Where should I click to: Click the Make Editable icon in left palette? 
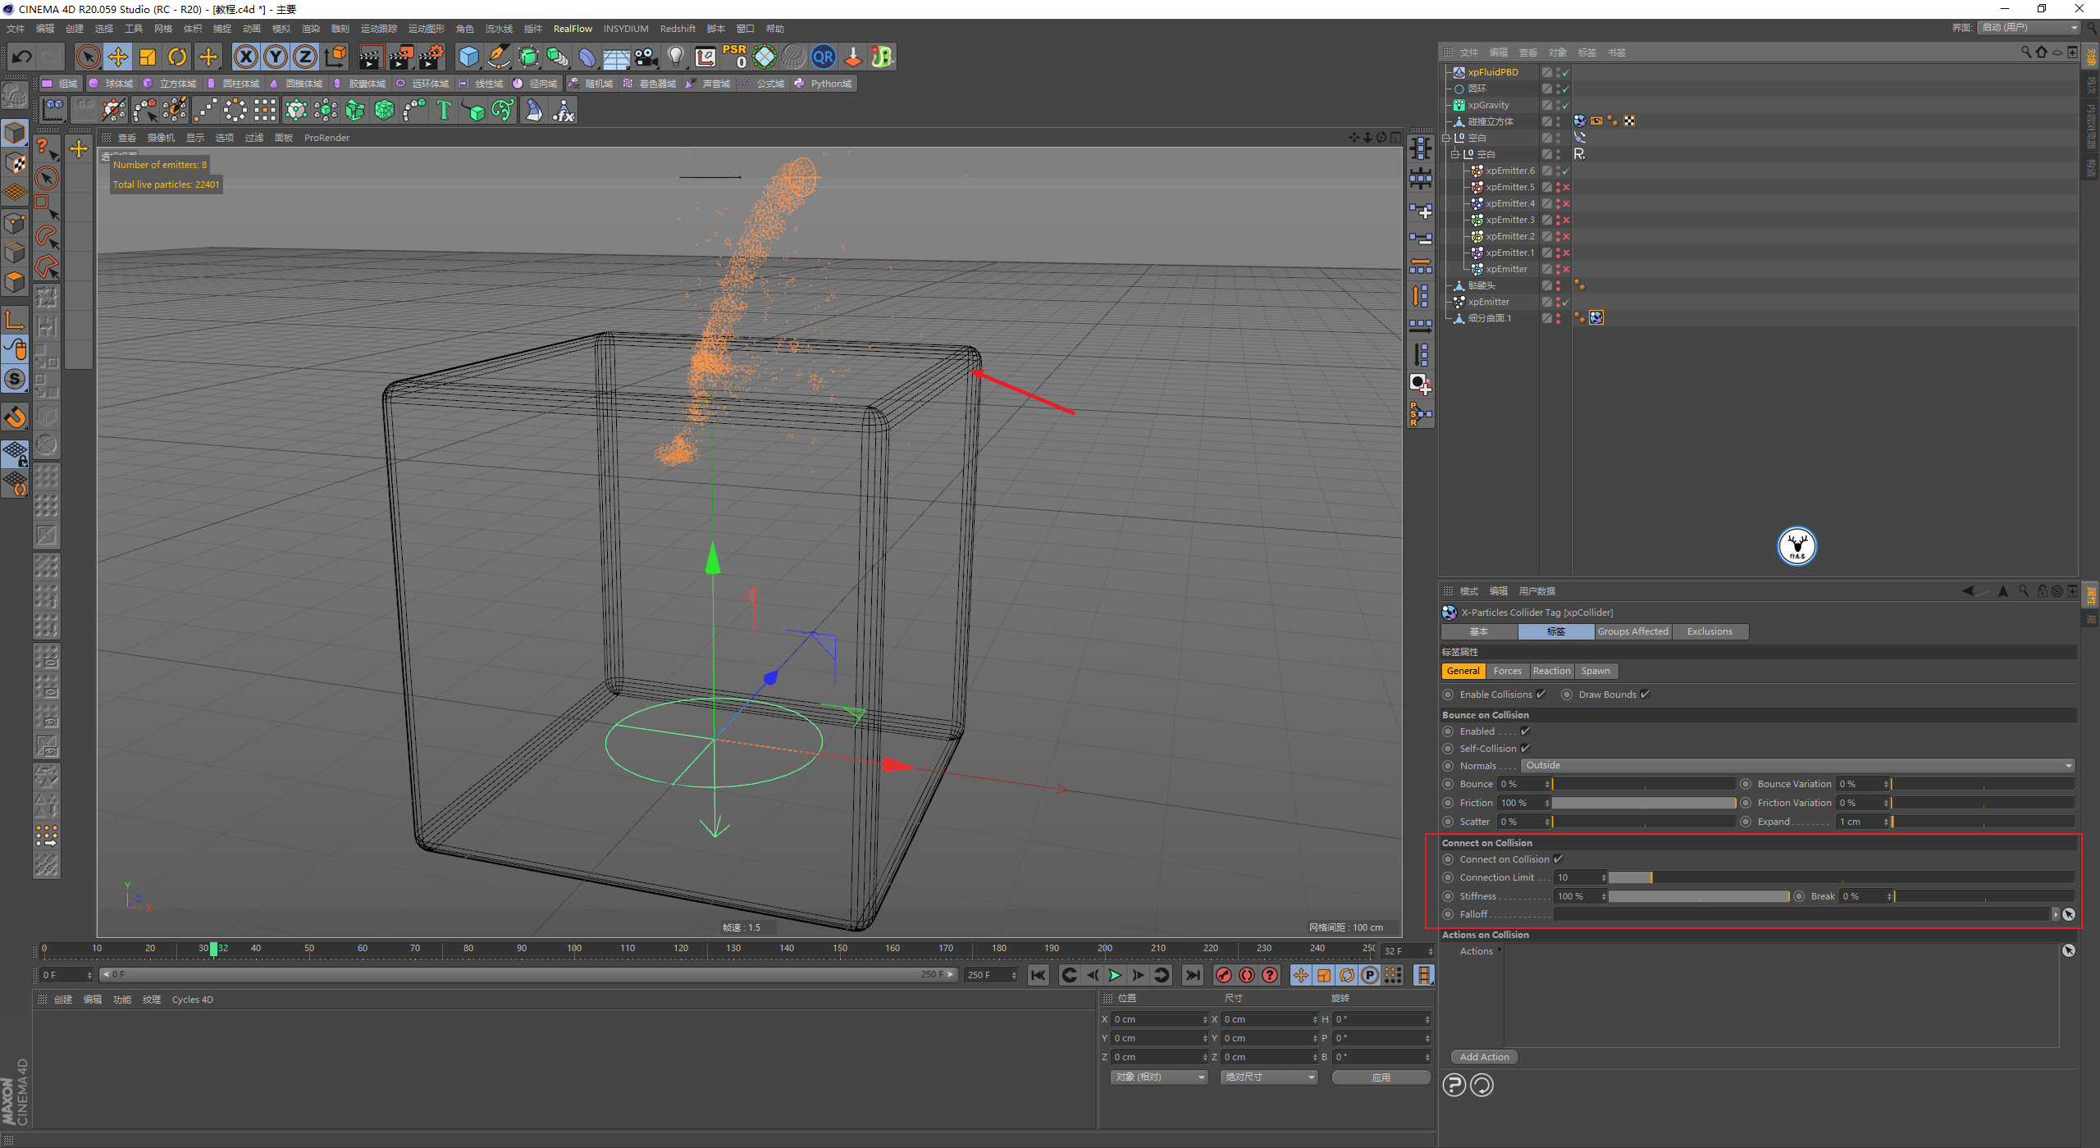(15, 97)
